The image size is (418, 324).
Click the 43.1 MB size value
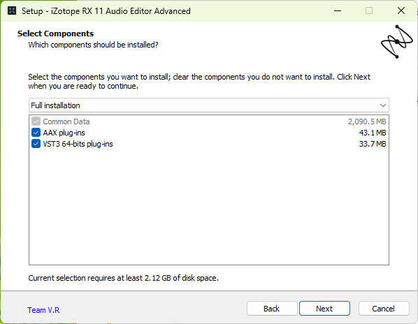pos(373,133)
